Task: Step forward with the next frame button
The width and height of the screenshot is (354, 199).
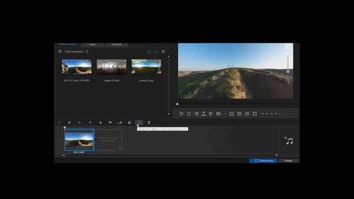Action: 211,114
